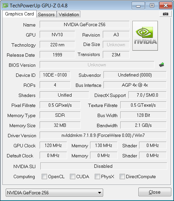This screenshot has width=174, height=201.
Task: Open the NVIDIA GeForce 256 card dropdown
Action: point(54,192)
